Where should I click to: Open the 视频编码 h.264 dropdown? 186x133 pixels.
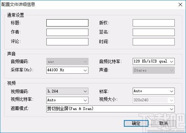67,91
